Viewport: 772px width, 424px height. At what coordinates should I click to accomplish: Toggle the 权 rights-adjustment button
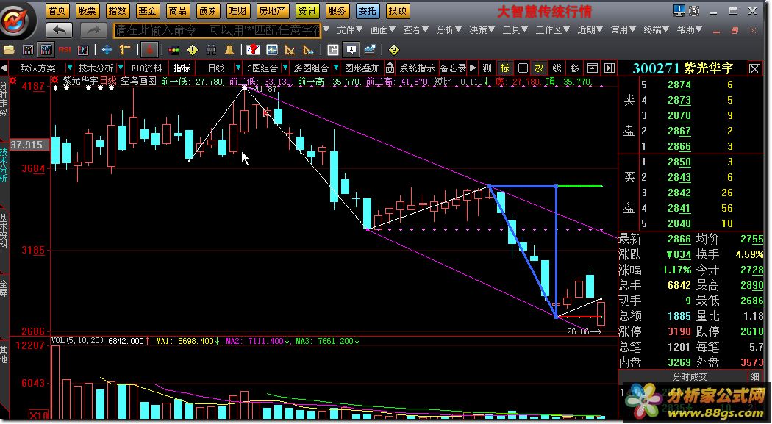540,68
